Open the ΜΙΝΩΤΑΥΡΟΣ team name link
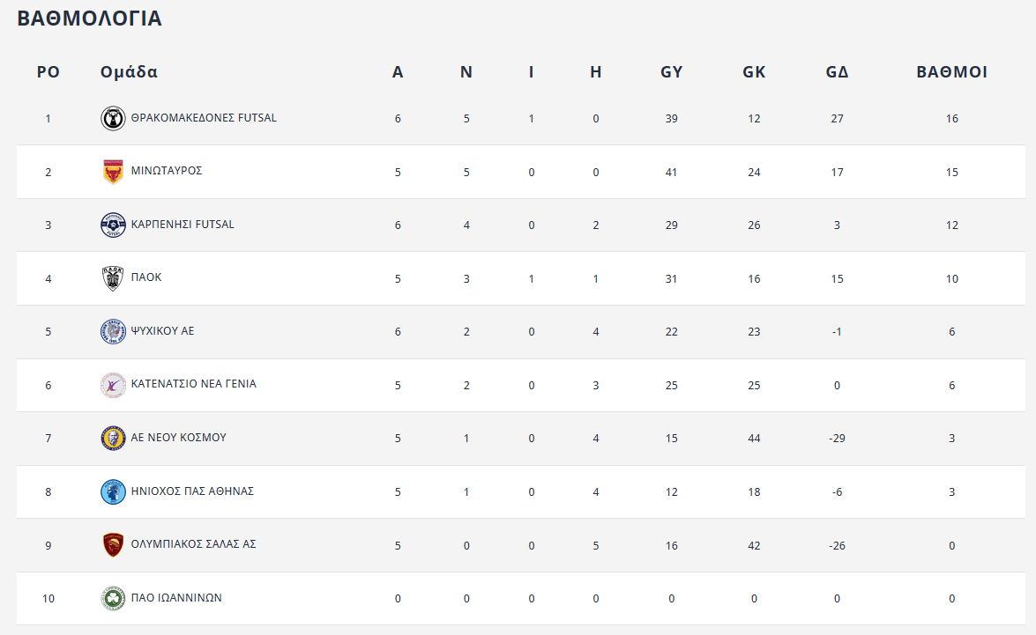This screenshot has width=1036, height=635. click(x=167, y=171)
